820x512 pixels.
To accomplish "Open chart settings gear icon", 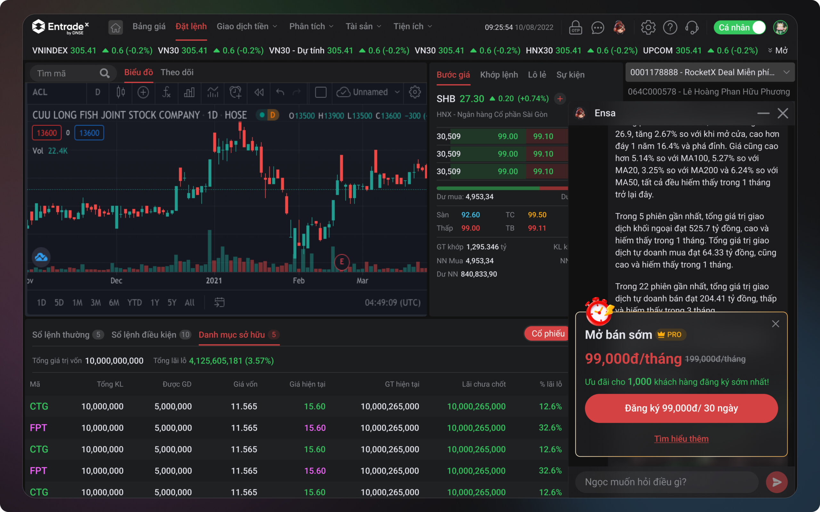I will tap(415, 92).
